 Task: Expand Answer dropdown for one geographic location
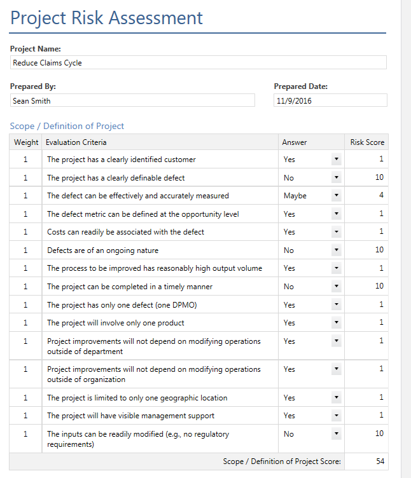point(336,398)
